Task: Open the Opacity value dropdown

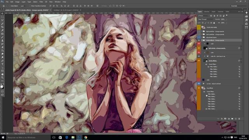Action: (x=226, y=19)
